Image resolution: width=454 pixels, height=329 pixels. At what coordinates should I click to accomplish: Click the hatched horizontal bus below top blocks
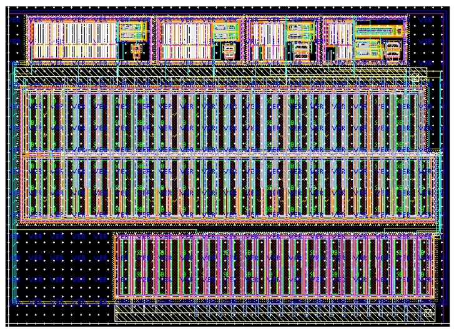click(x=212, y=72)
